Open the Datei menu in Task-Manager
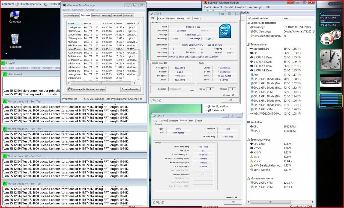 (x=66, y=10)
